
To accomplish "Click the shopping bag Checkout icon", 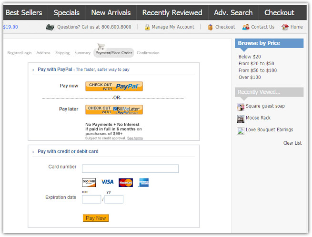I will [210, 27].
